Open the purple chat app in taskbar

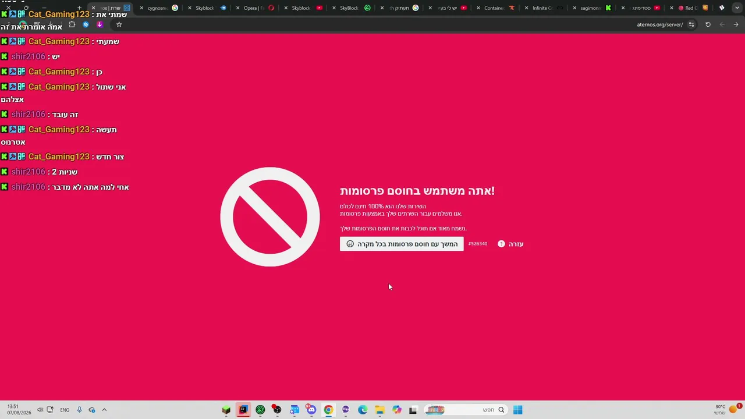[x=346, y=410]
